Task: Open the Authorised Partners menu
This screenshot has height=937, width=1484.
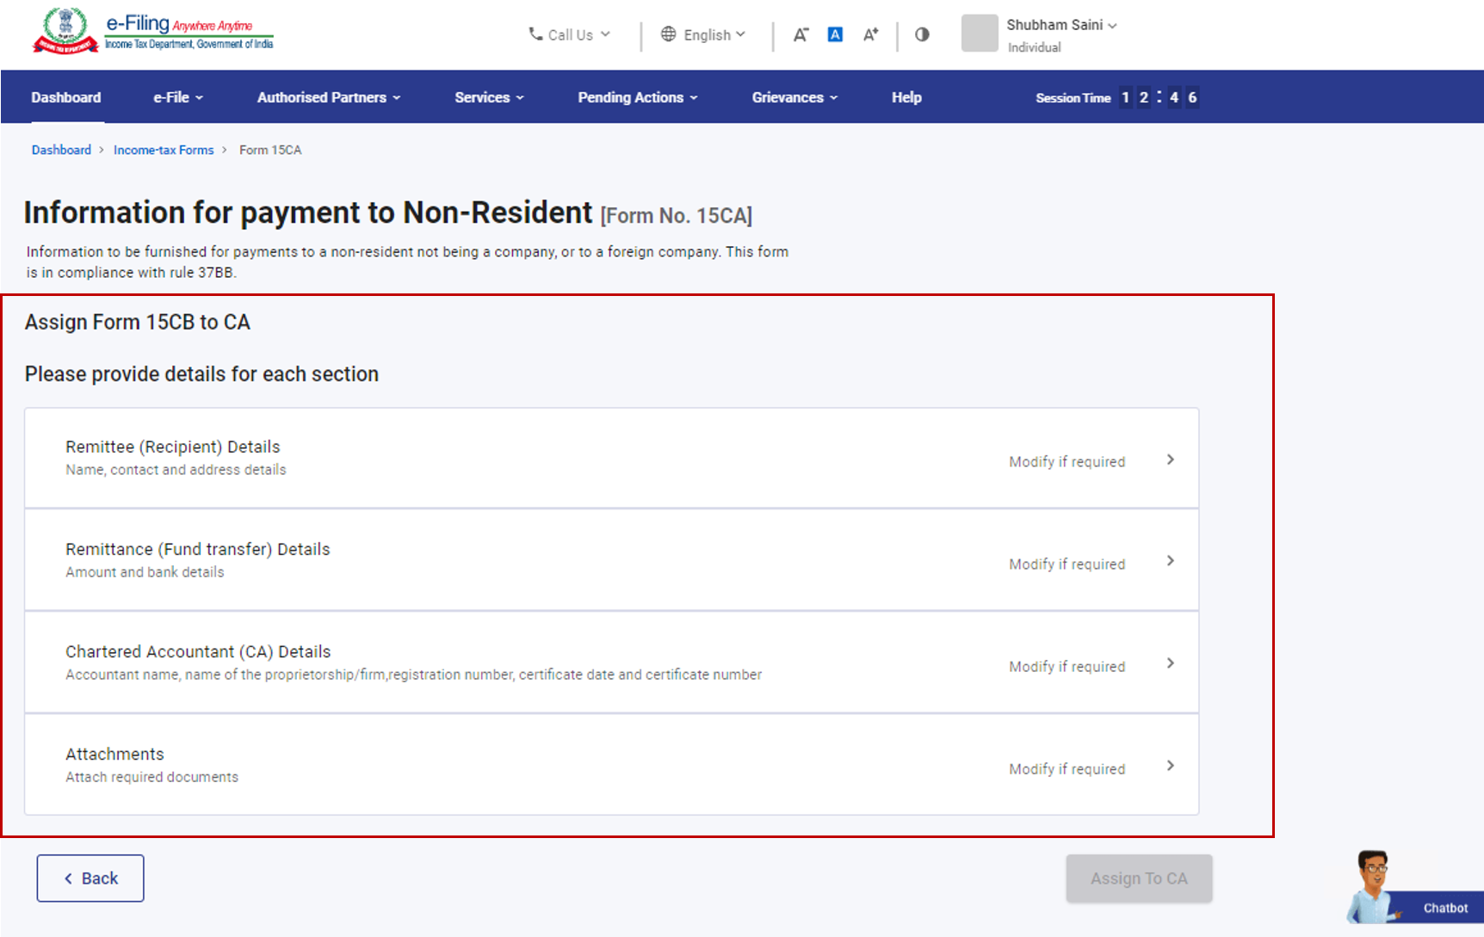Action: [x=329, y=97]
